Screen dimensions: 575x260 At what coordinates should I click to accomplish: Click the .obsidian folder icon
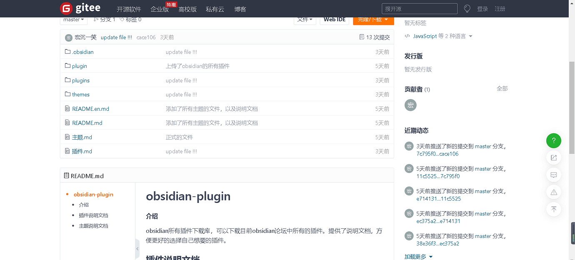67,52
